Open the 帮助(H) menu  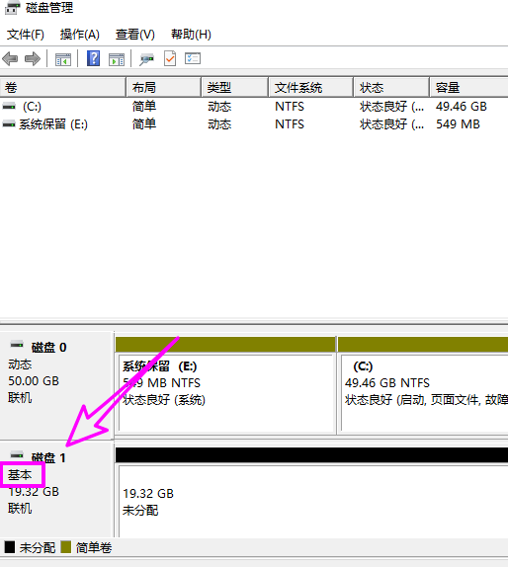191,35
